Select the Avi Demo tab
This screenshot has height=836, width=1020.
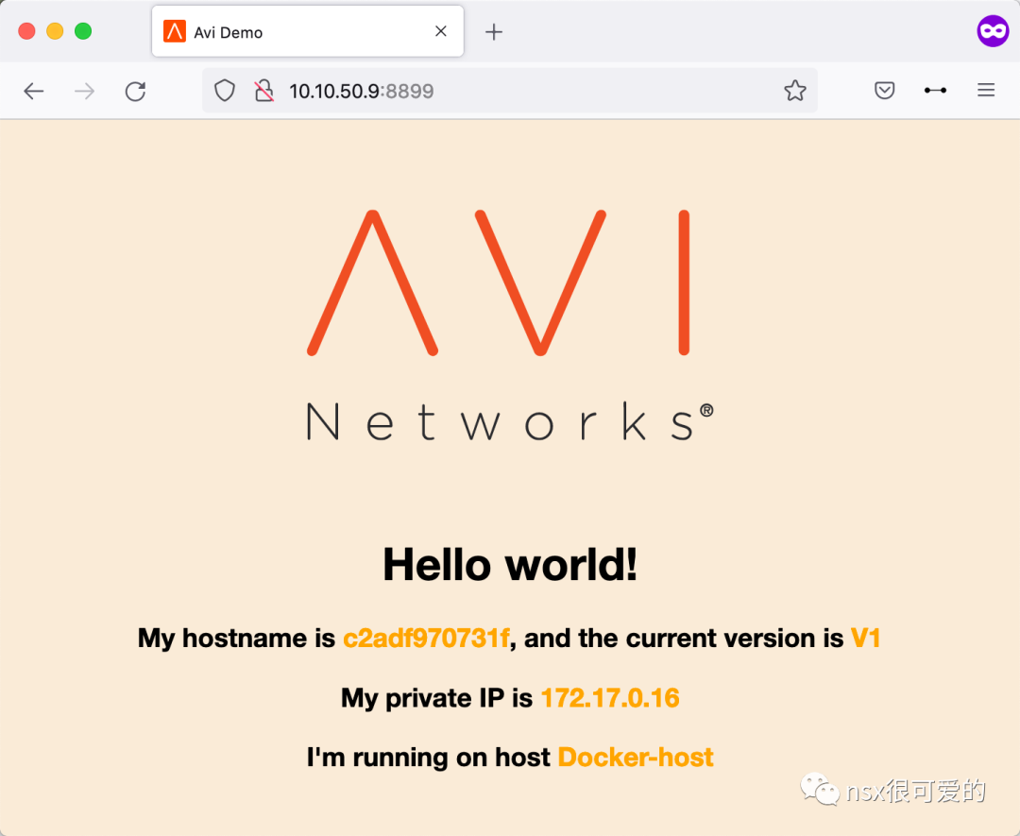(x=308, y=31)
